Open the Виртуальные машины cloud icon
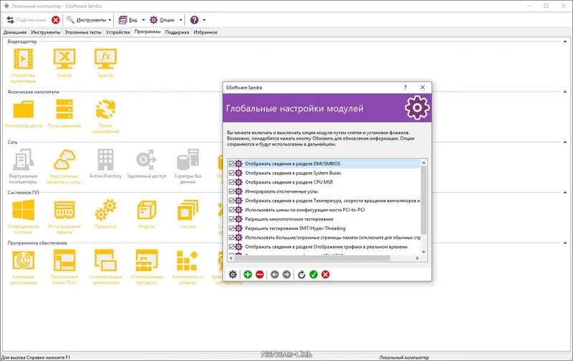Viewport: 573px width, 361px height. click(x=64, y=160)
